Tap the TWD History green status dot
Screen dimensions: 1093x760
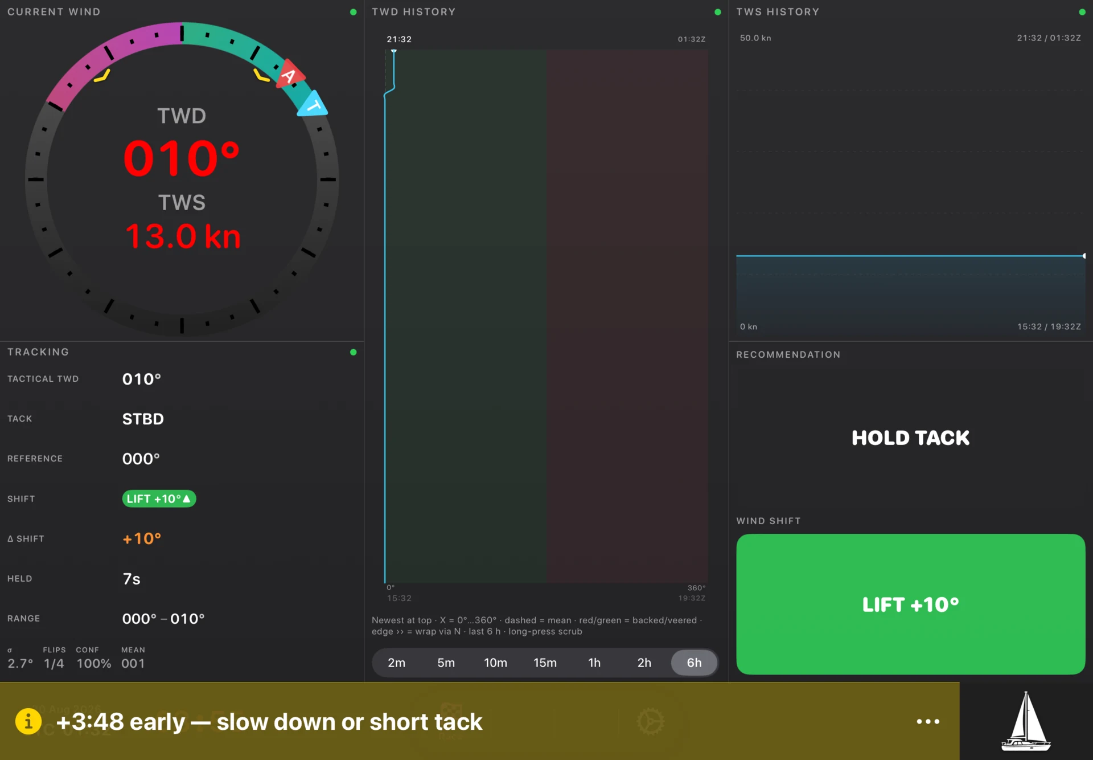point(717,12)
